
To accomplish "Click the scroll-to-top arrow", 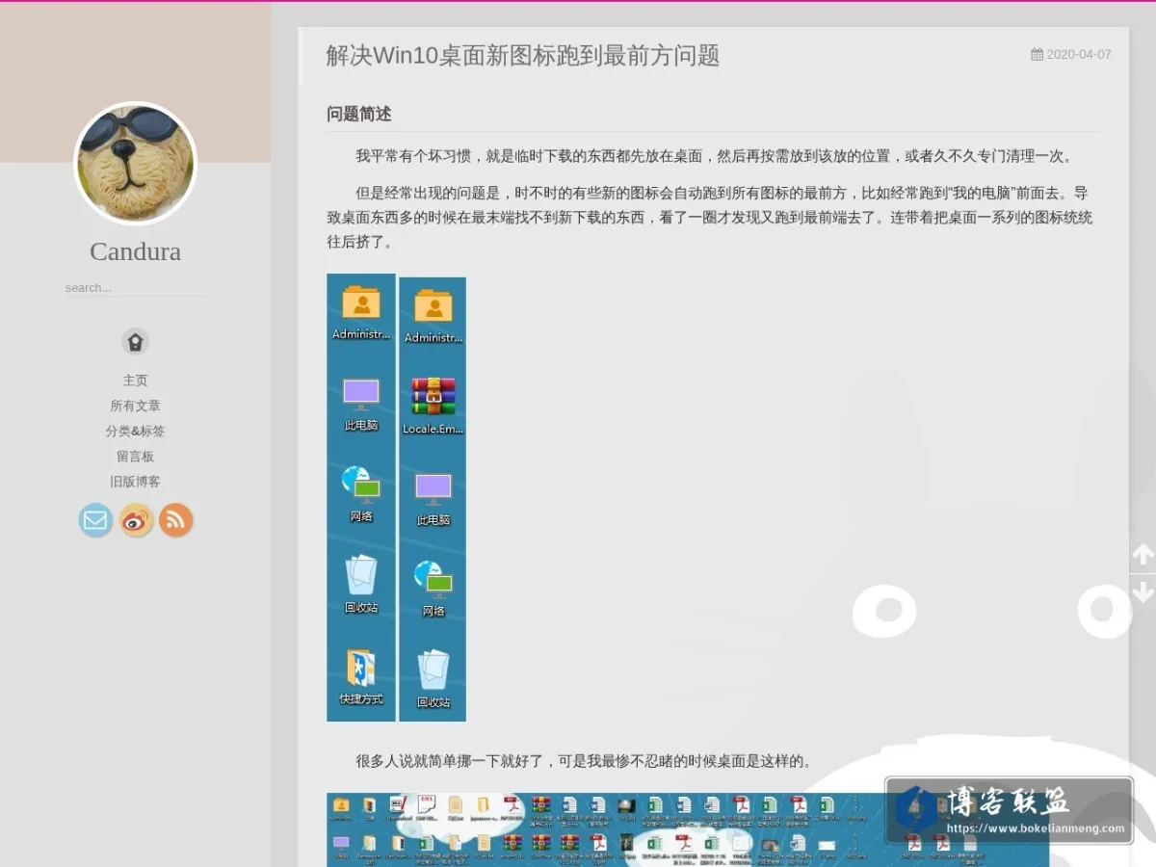I will point(1143,554).
